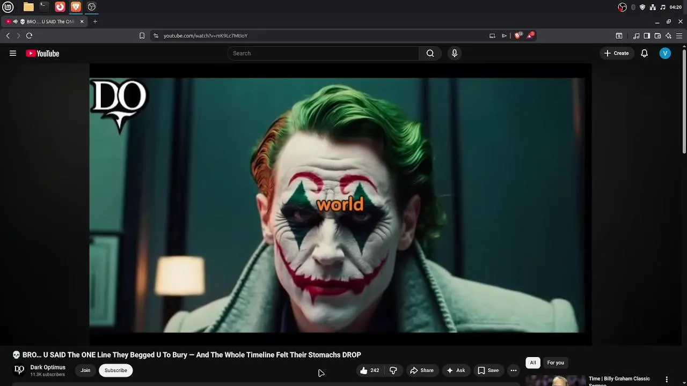Image resolution: width=687 pixels, height=386 pixels.
Task: Open the Brave Rewards triangle icon
Action: [x=530, y=35]
